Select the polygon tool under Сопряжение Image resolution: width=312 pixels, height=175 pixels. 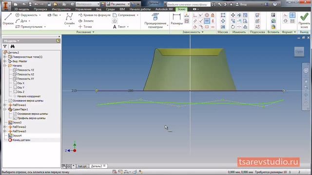pos(115,21)
